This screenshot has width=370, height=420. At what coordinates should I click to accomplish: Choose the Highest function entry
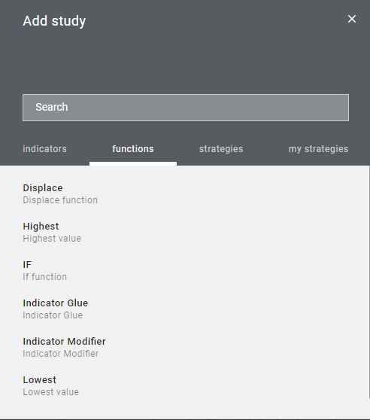pyautogui.click(x=41, y=227)
